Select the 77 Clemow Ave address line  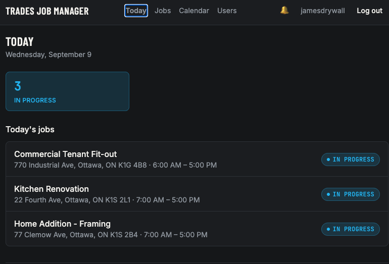111,235
